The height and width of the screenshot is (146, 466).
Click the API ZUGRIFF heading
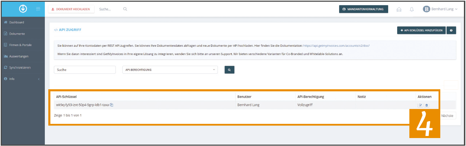tap(70, 30)
